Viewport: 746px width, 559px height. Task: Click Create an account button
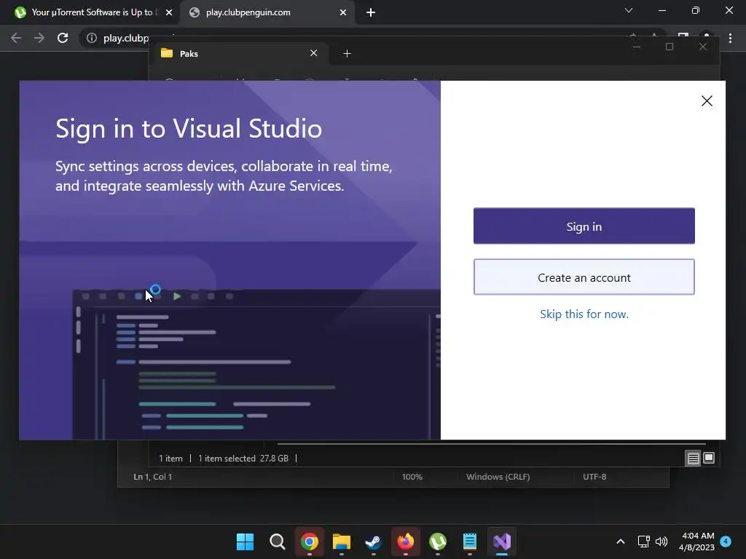(584, 277)
